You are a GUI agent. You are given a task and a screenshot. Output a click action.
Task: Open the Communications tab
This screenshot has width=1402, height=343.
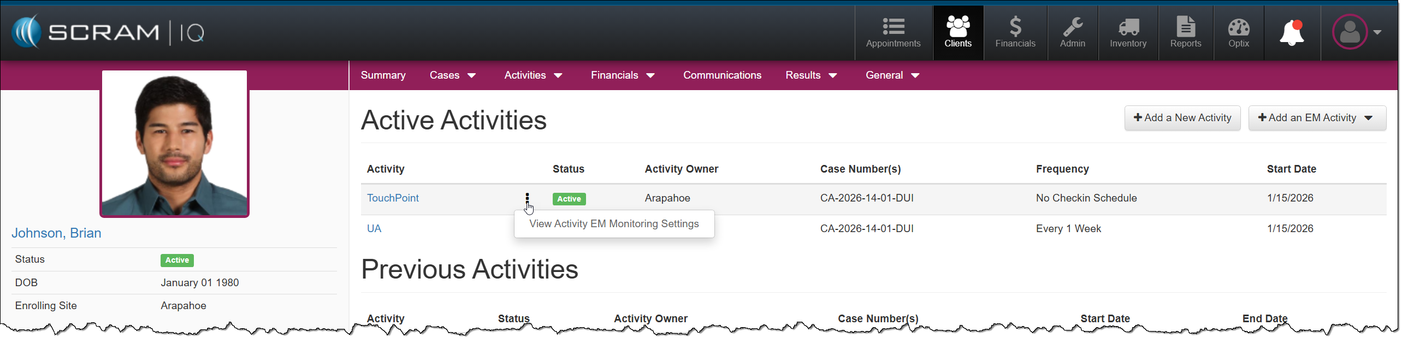pyautogui.click(x=721, y=75)
